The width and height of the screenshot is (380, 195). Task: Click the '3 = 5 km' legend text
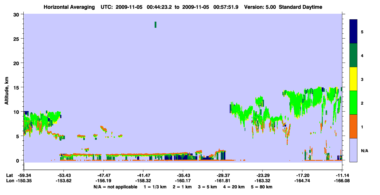click(208, 187)
